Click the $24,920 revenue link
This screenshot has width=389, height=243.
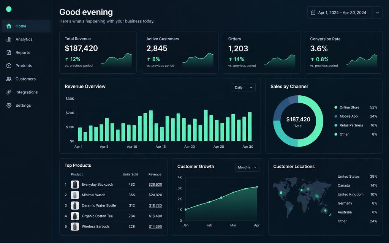[155, 195]
